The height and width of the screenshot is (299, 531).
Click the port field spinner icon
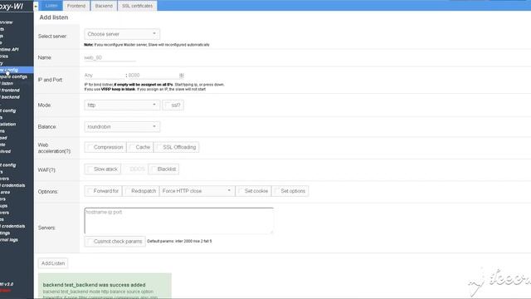(x=182, y=76)
